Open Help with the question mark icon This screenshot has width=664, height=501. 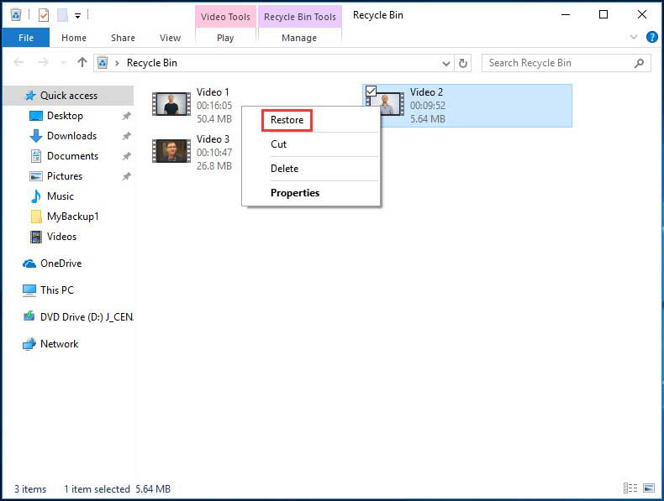(652, 37)
